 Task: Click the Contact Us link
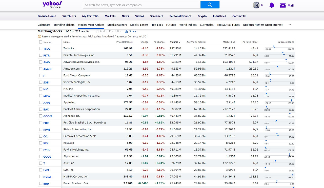coord(239,16)
